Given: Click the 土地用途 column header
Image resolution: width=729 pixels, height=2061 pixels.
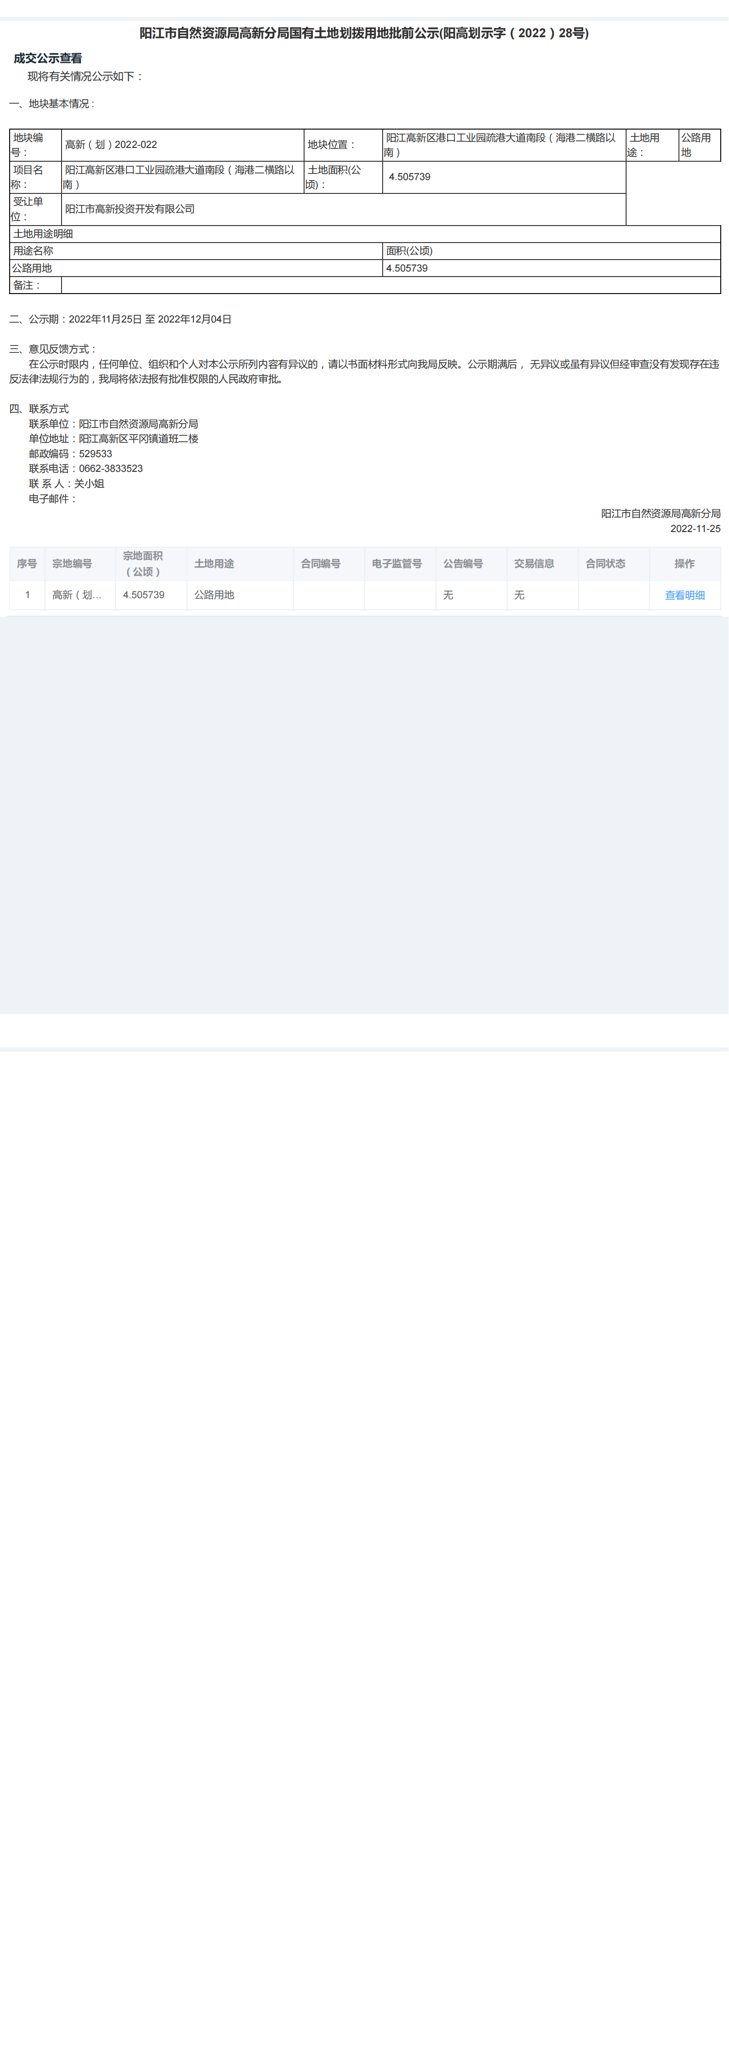Looking at the screenshot, I should pyautogui.click(x=240, y=564).
